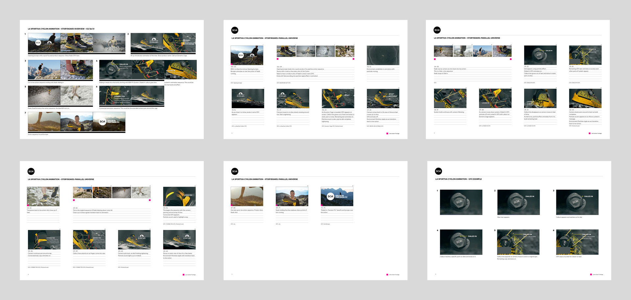Open the 21–23 heel three-quarter view thumbnail
The width and height of the screenshot is (631, 300).
pyautogui.click(x=383, y=98)
